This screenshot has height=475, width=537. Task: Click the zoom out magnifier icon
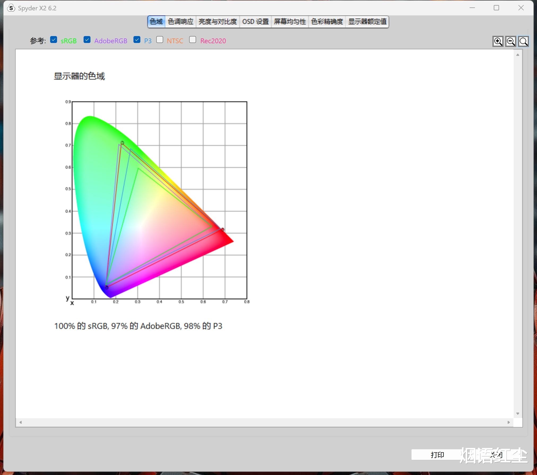[510, 42]
